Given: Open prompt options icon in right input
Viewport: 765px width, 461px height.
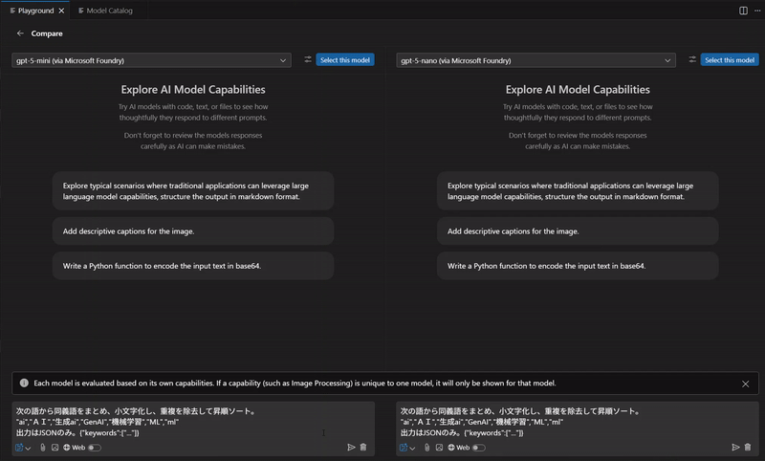Looking at the screenshot, I should (404, 448).
